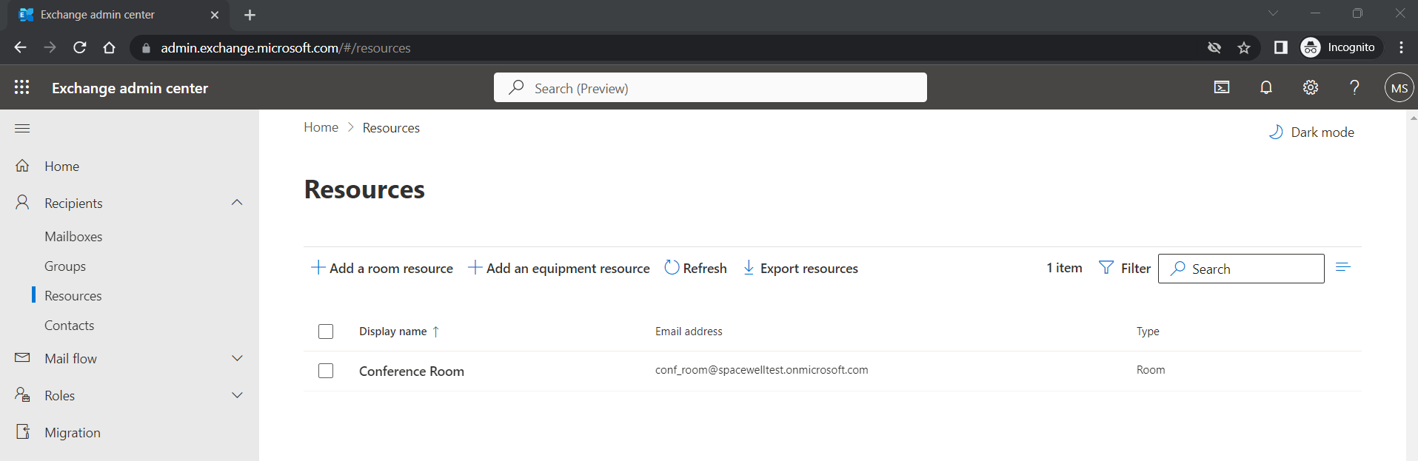Sort by the Display name column
This screenshot has width=1418, height=461.
click(x=399, y=332)
